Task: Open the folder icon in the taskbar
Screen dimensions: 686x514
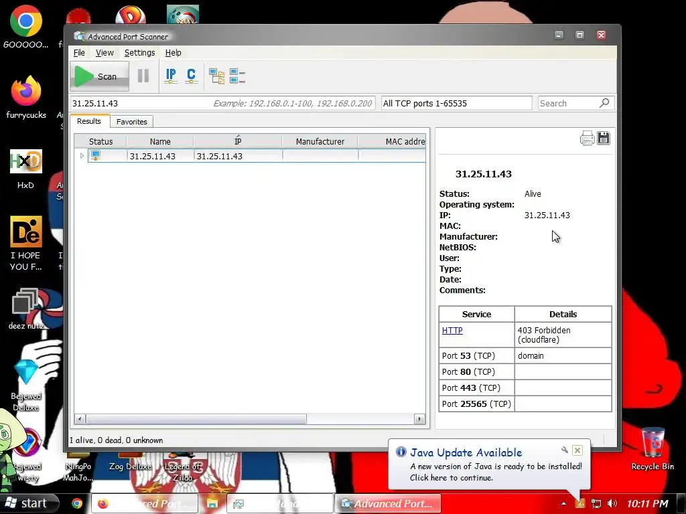Action: (212, 503)
